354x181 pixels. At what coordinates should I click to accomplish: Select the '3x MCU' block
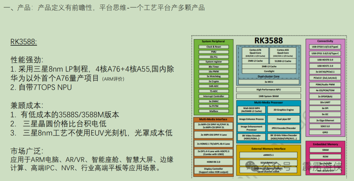[x=269, y=82]
